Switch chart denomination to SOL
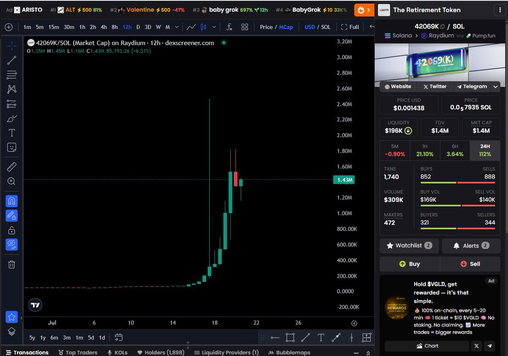508x356 pixels. (x=326, y=27)
